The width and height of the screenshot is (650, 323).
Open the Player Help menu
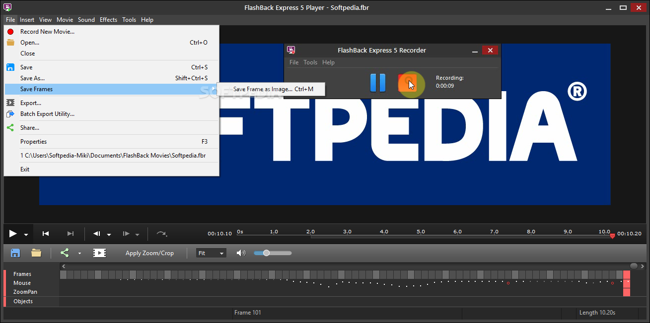[x=147, y=20]
